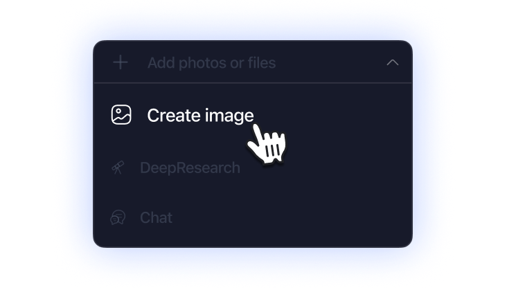Click the Create image picture icon
This screenshot has width=507, height=288.
tap(121, 115)
